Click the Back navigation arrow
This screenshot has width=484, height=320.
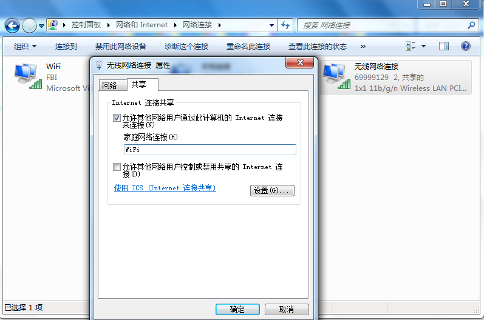(12, 25)
